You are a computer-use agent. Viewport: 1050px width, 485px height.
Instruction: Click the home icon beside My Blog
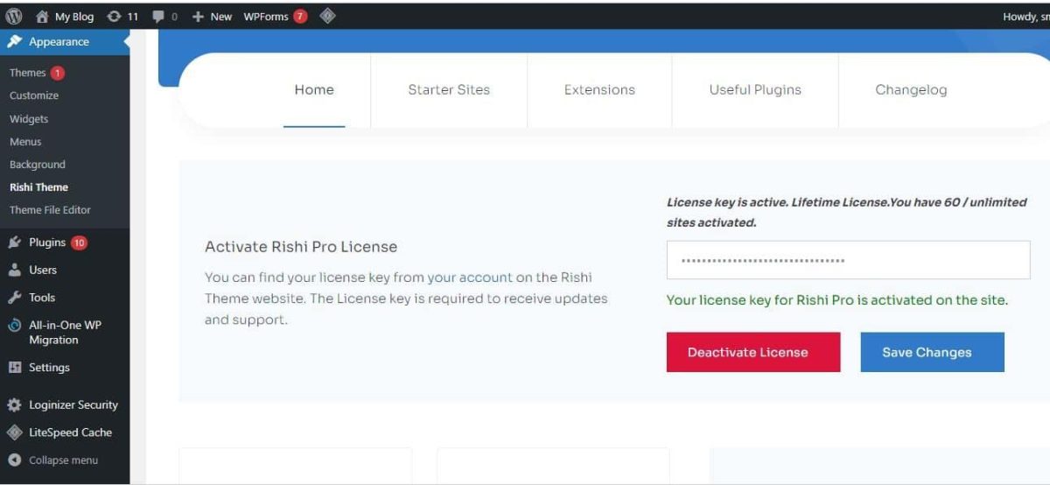click(42, 16)
